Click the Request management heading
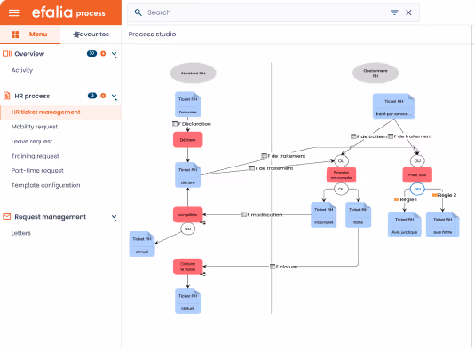 pos(51,217)
